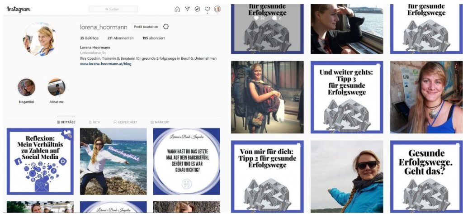
Task: Show the 195 abonniert list
Action: (x=154, y=38)
